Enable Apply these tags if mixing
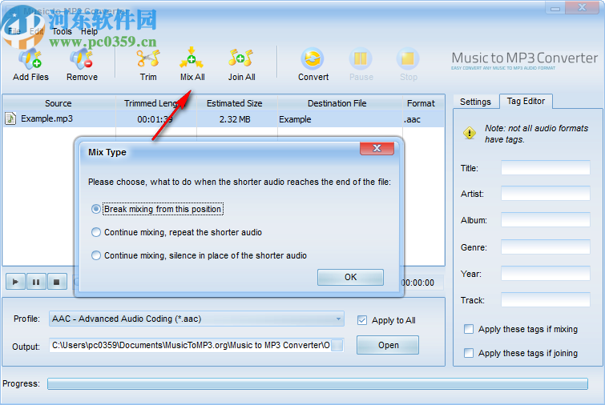 pos(469,329)
